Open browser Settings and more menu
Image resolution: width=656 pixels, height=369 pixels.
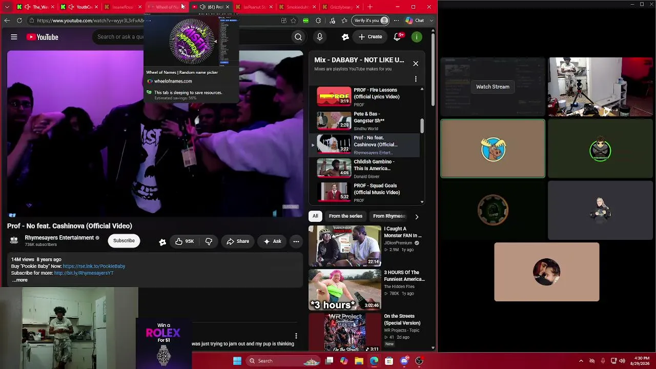[x=396, y=20]
